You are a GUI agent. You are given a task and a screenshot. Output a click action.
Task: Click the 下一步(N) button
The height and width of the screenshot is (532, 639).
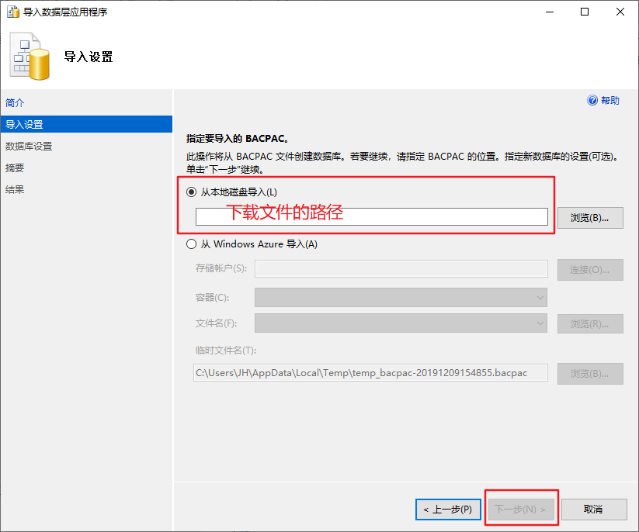(521, 510)
